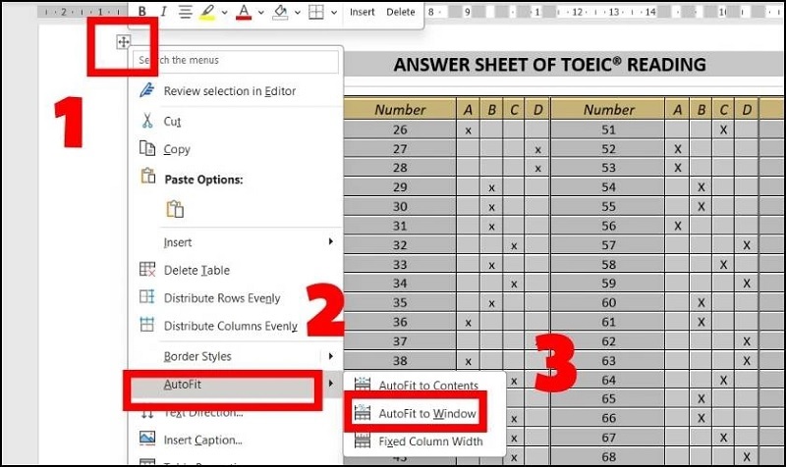This screenshot has width=786, height=467.
Task: Click the Search the menus field
Action: coord(237,61)
